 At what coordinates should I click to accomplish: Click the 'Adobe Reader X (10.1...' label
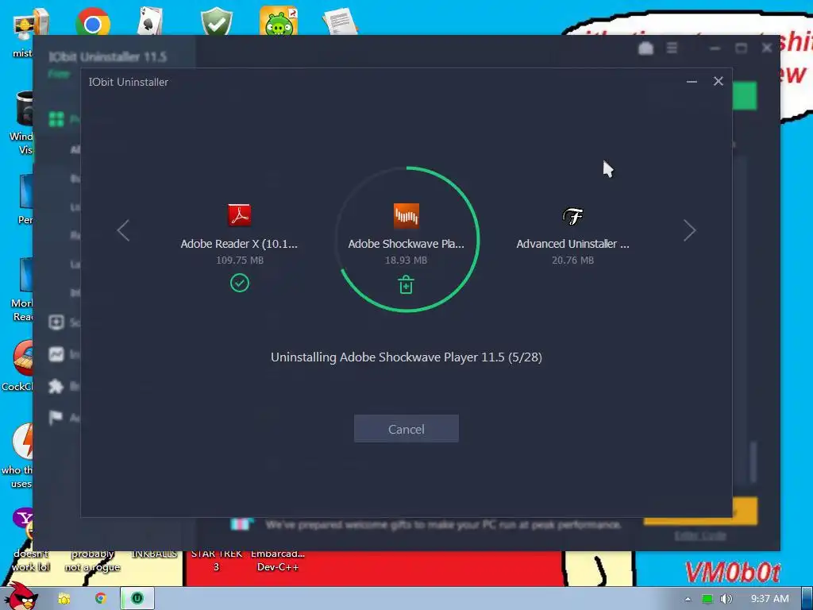pyautogui.click(x=239, y=244)
